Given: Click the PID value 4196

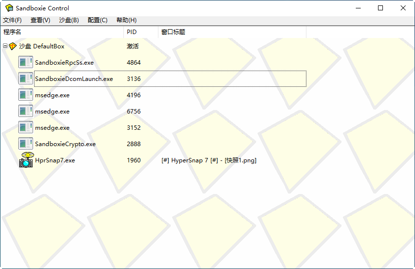Looking at the screenshot, I should (134, 95).
